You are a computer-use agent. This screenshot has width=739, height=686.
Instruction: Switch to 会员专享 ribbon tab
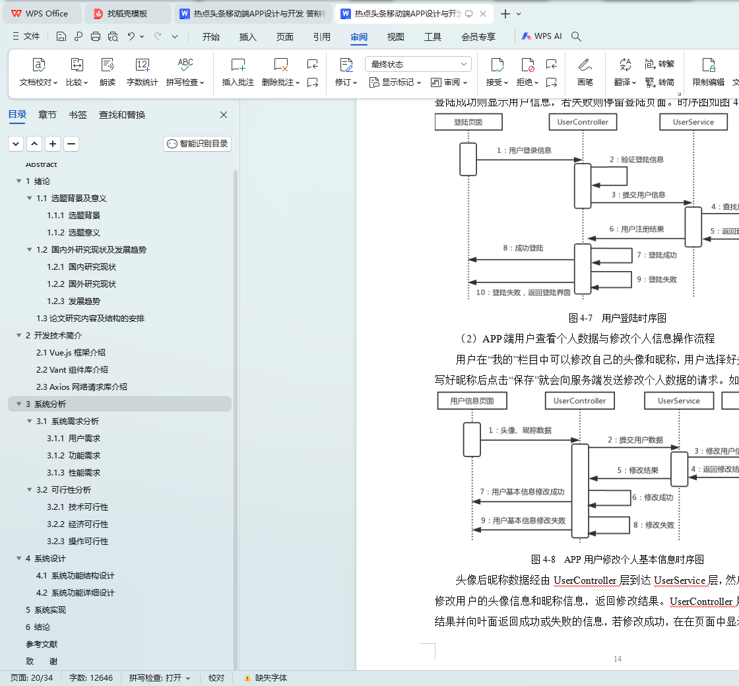coord(478,37)
